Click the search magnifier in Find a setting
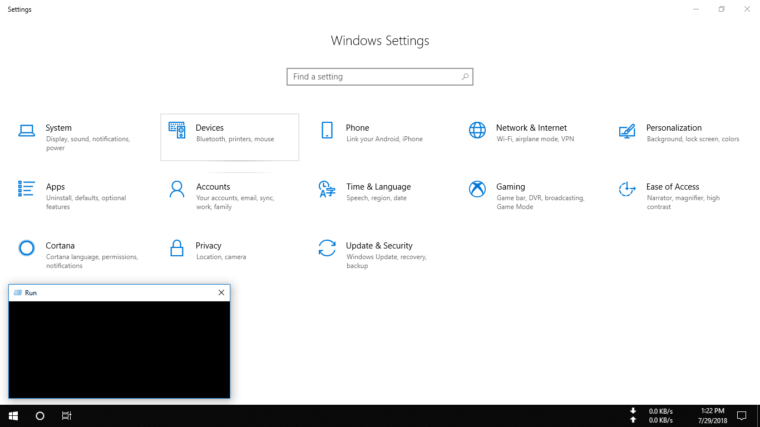Screen dimensions: 760x427 (465, 77)
